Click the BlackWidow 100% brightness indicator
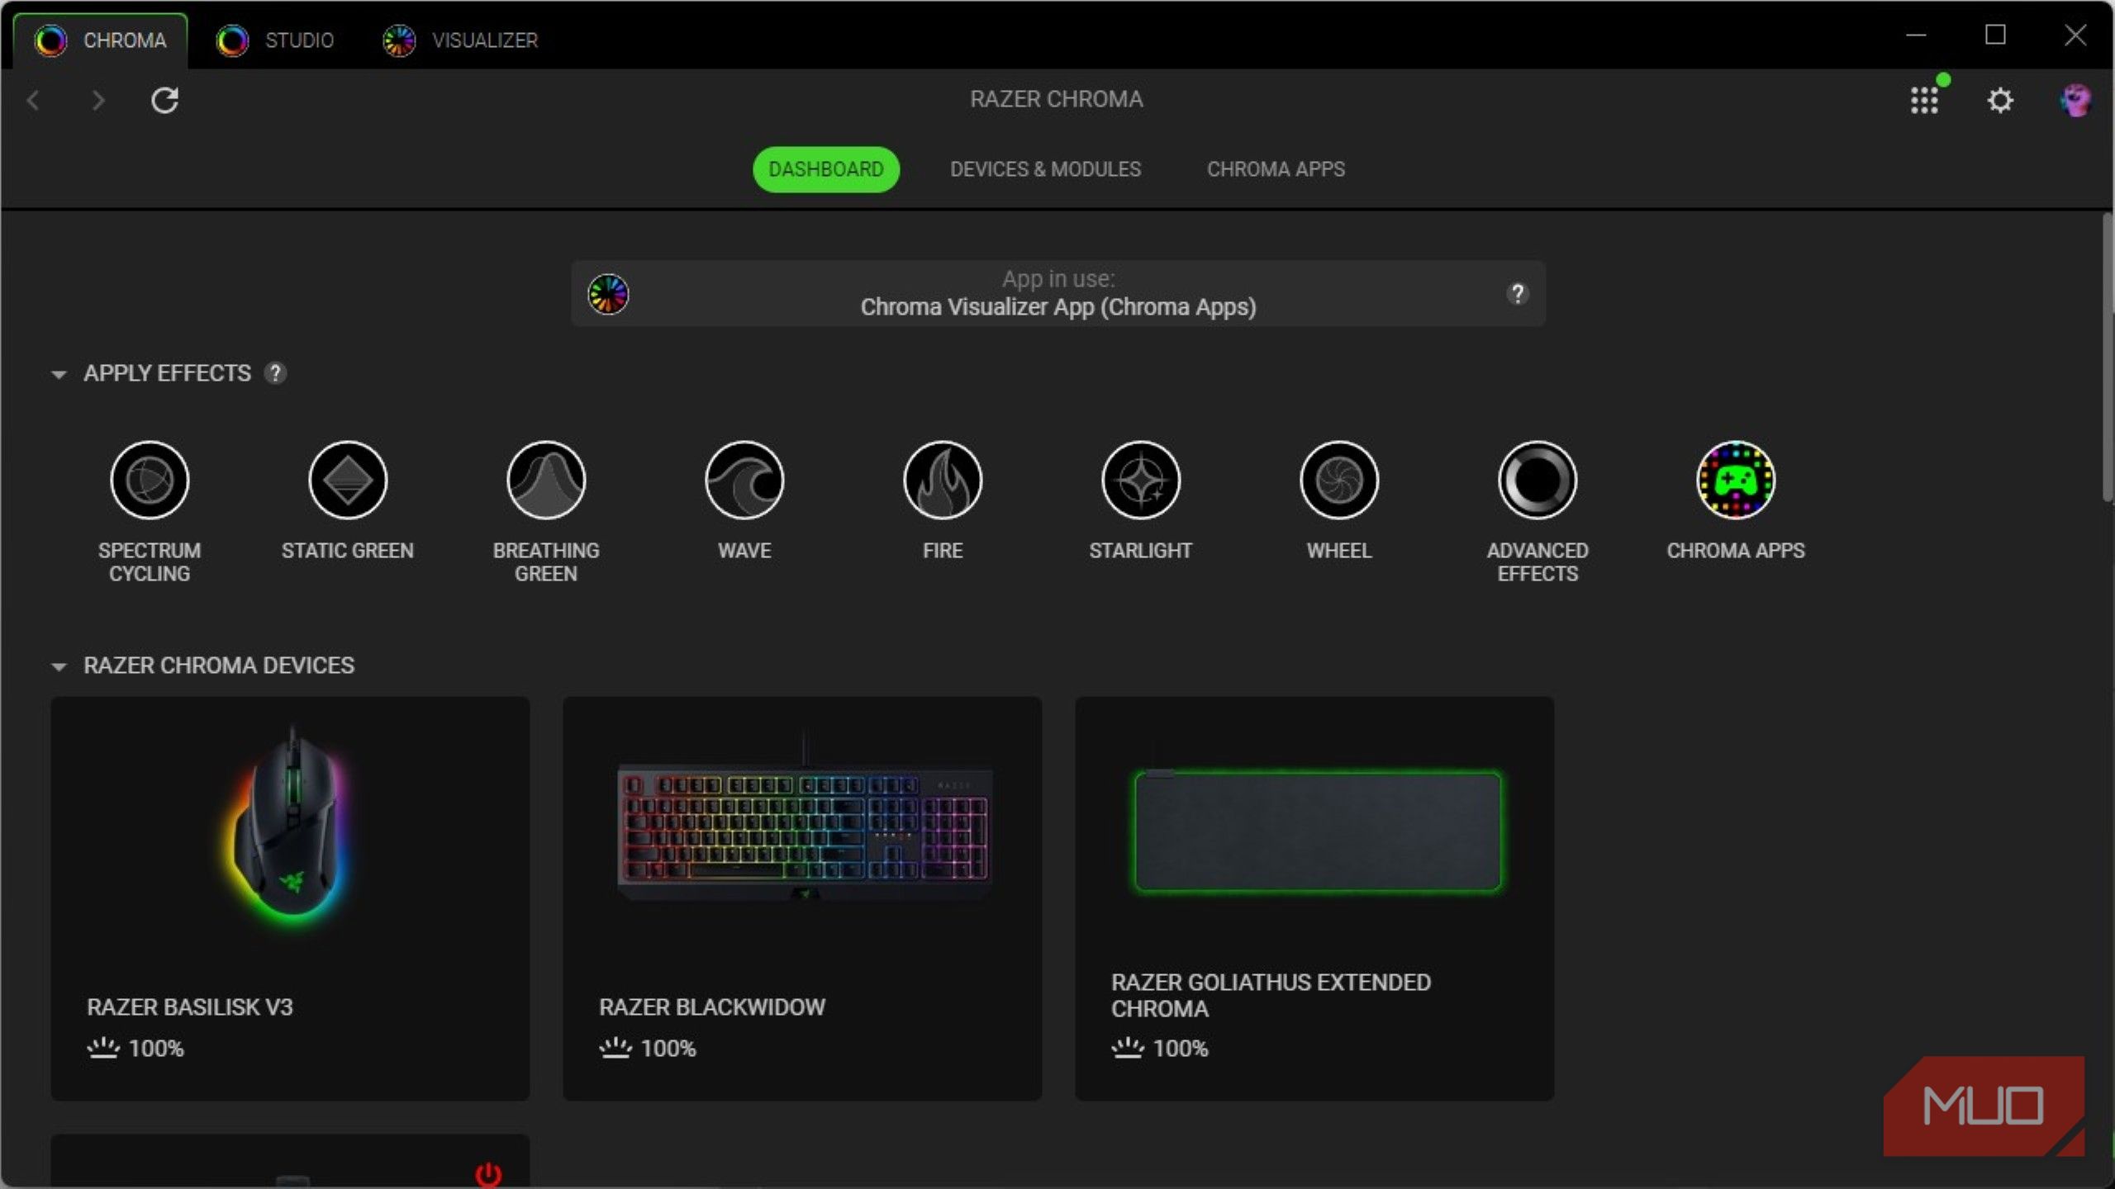This screenshot has width=2115, height=1189. pos(648,1049)
